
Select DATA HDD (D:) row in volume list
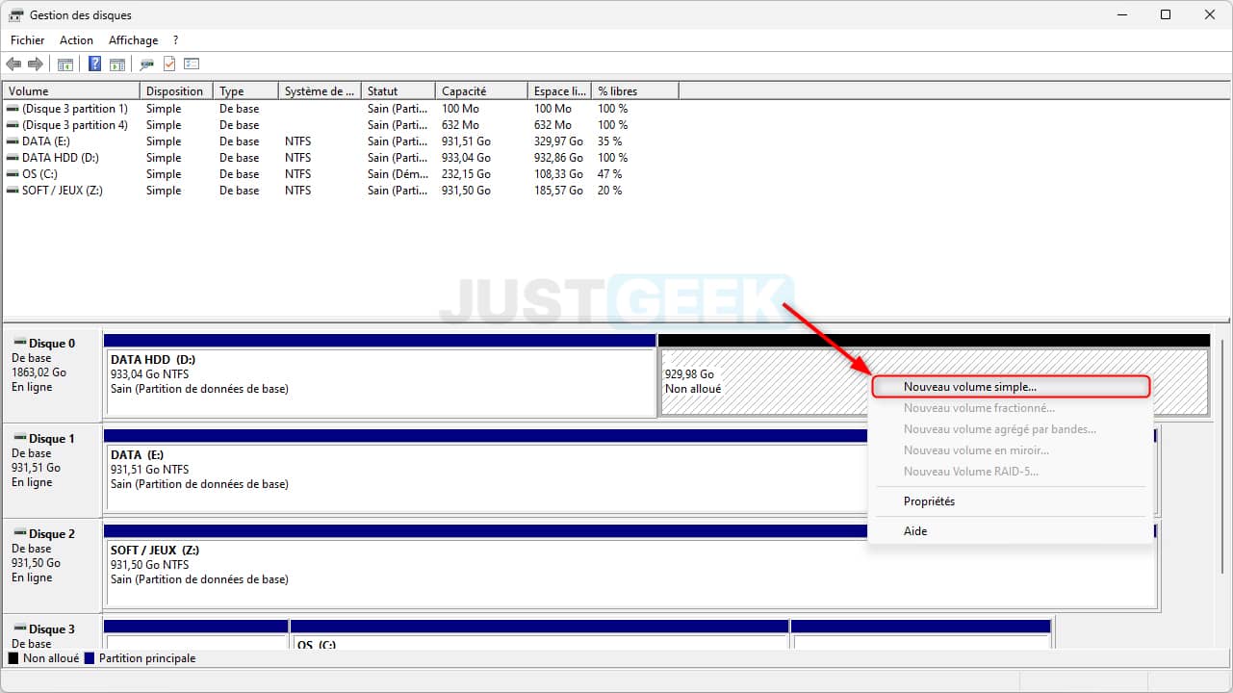341,158
